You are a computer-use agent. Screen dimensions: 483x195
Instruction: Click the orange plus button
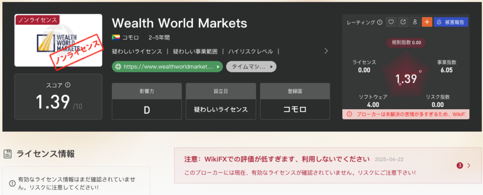tap(427, 22)
